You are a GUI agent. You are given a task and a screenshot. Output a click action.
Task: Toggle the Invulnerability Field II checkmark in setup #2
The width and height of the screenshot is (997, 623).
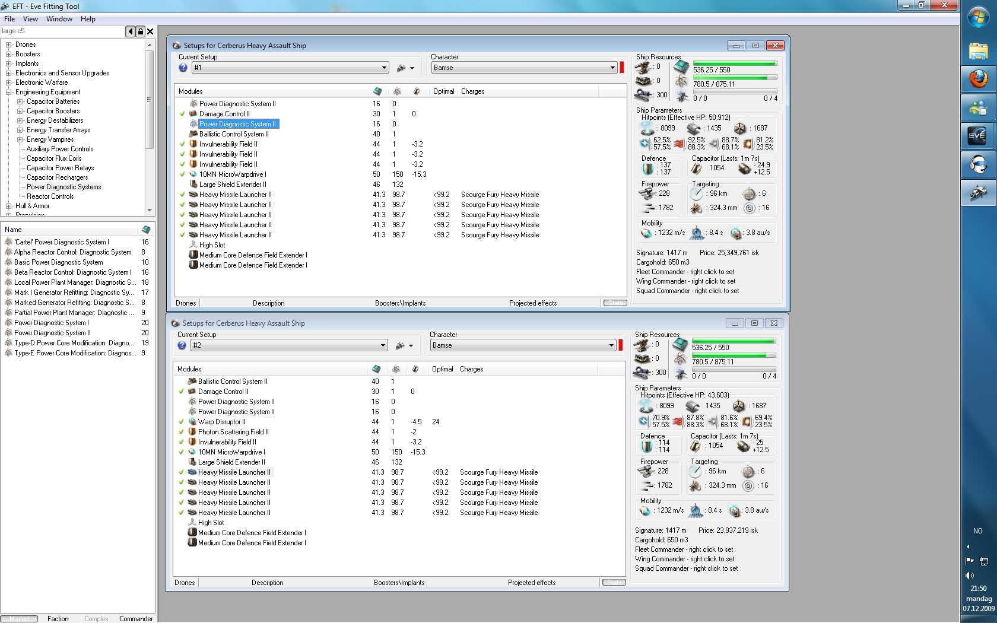(x=181, y=442)
